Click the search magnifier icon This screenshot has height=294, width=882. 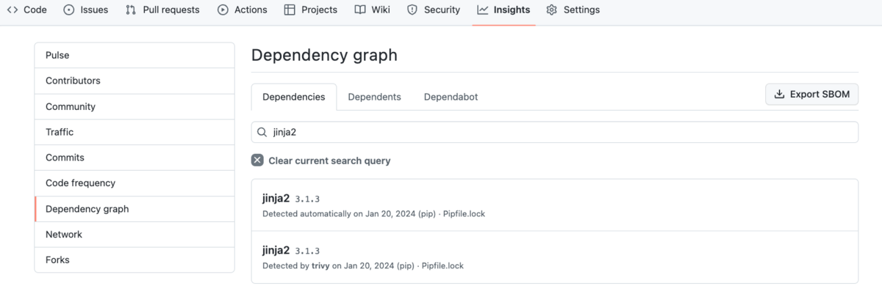point(262,133)
